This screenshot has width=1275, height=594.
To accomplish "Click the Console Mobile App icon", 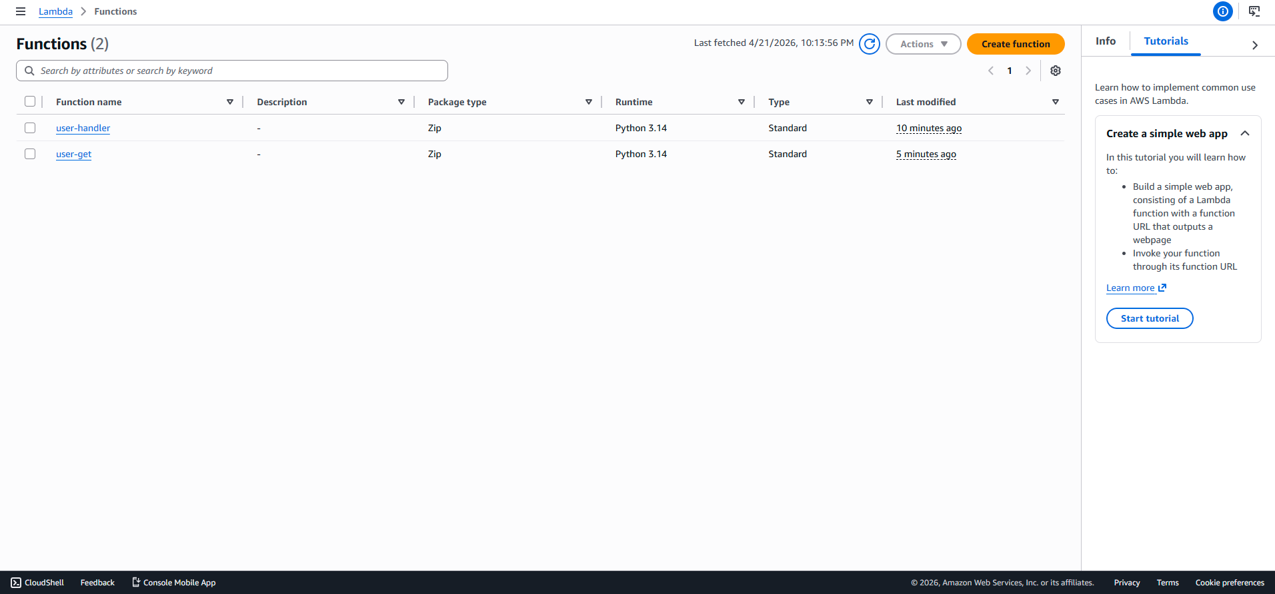I will [136, 583].
